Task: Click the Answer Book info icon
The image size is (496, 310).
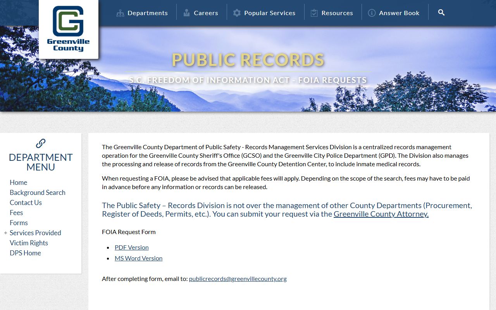Action: (372, 13)
